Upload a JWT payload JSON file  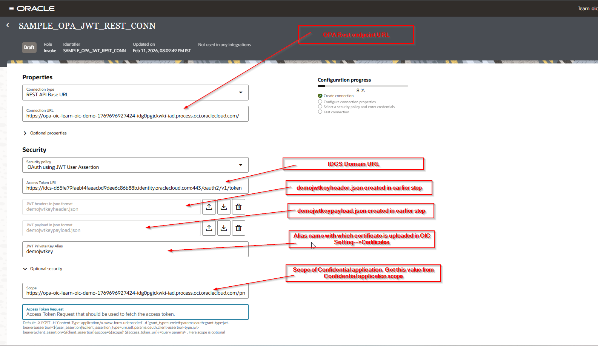coord(209,228)
